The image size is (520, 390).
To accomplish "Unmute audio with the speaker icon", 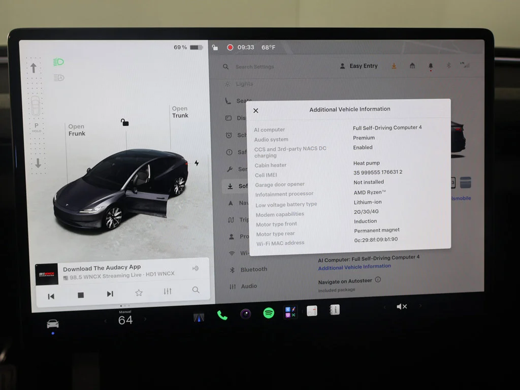I will [x=402, y=306].
